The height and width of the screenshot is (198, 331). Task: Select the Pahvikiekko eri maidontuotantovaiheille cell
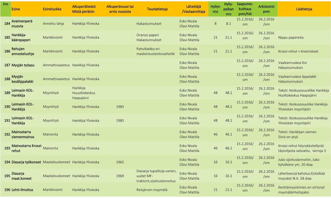(x=156, y=51)
